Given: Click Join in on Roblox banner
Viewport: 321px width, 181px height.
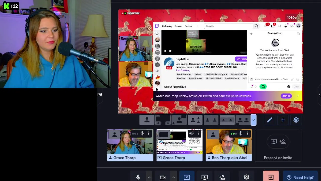Looking at the screenshot, I should (286, 96).
